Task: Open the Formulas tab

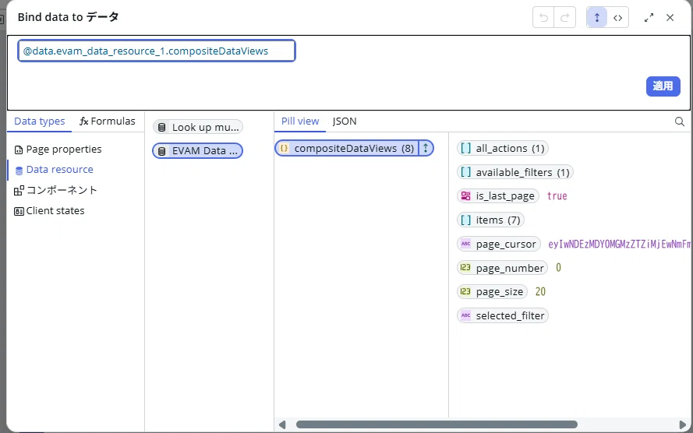Action: [108, 121]
